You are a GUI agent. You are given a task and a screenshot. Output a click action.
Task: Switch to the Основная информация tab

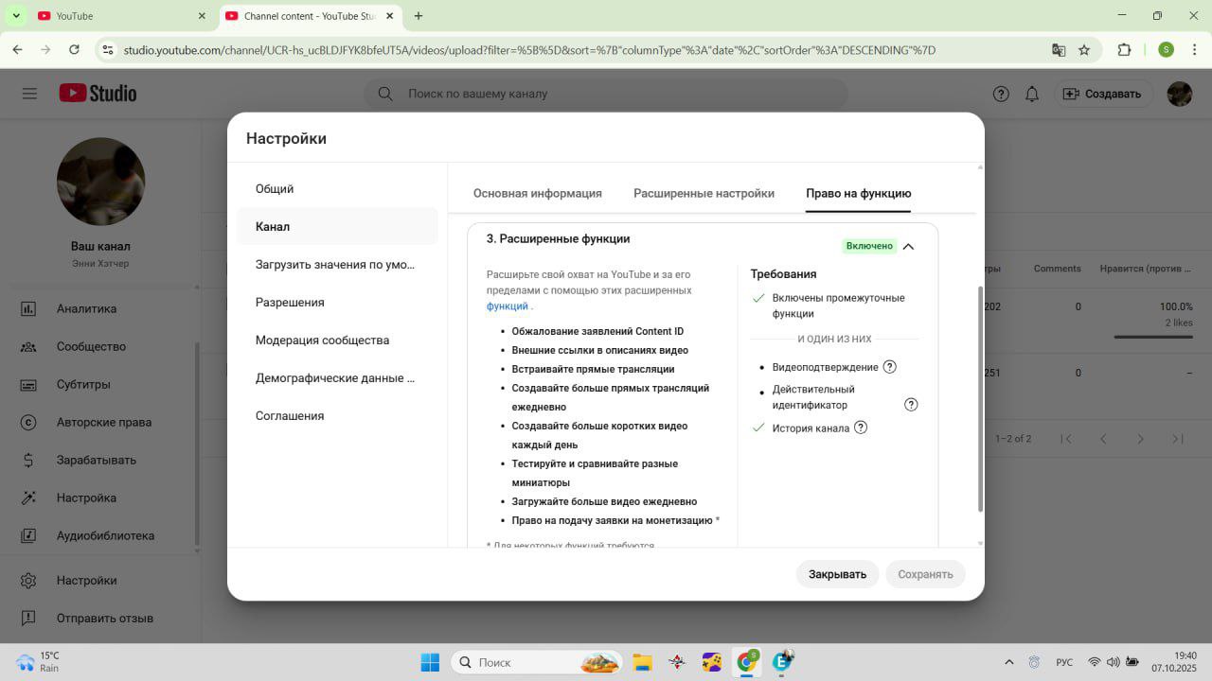coord(538,193)
